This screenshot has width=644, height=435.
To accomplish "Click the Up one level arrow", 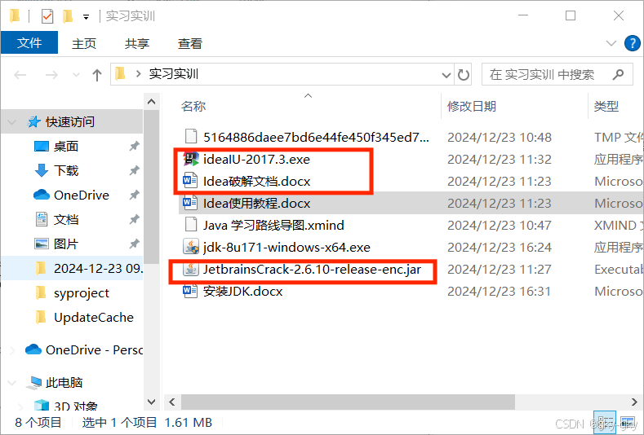I will (97, 75).
